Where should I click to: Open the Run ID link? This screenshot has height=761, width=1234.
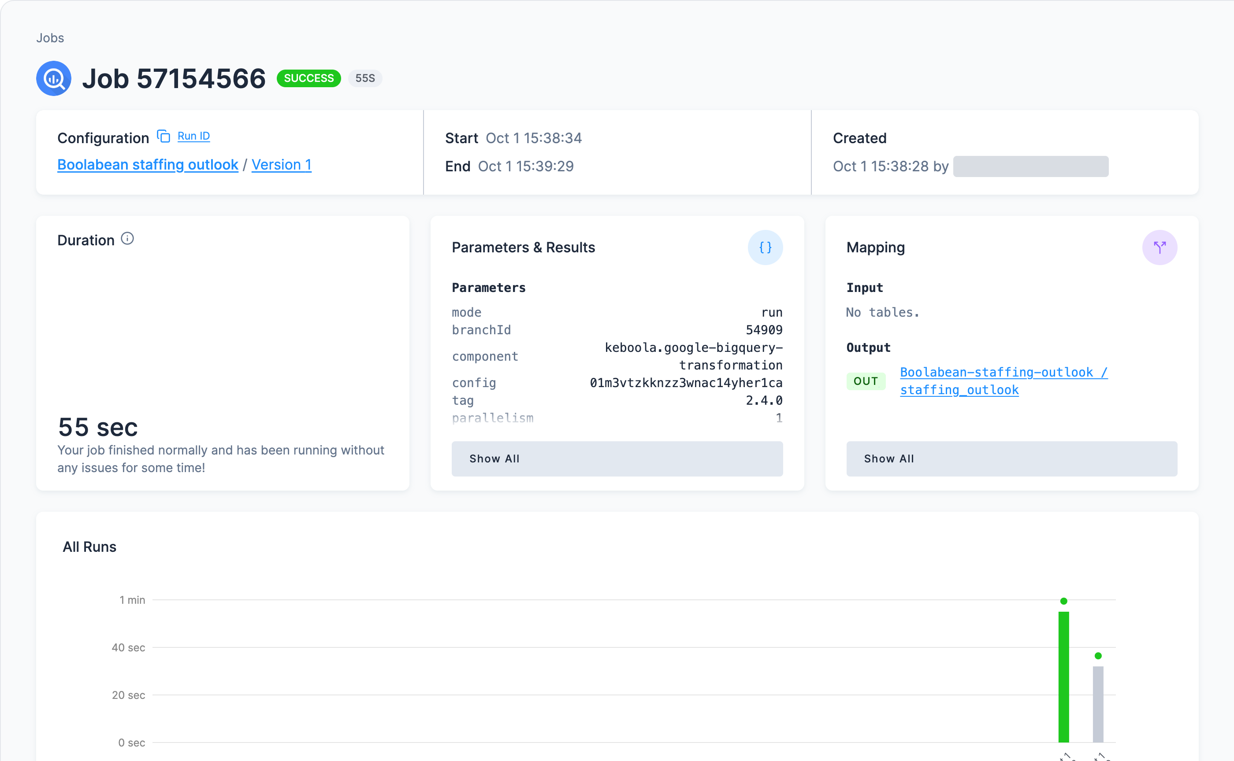tap(193, 136)
